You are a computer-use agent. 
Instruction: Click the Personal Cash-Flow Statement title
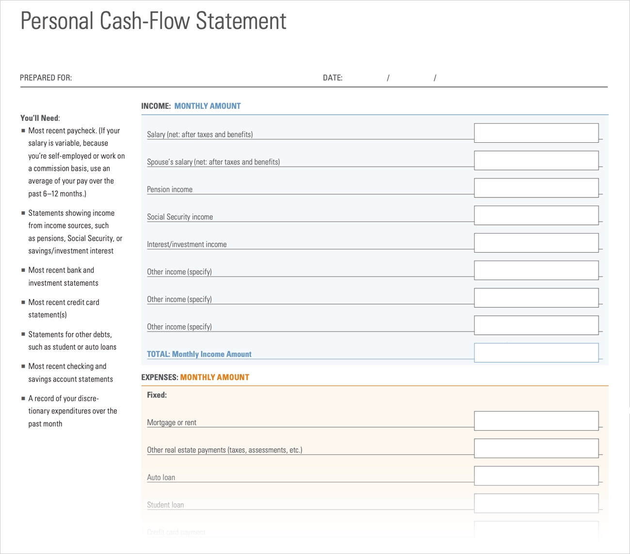[153, 21]
